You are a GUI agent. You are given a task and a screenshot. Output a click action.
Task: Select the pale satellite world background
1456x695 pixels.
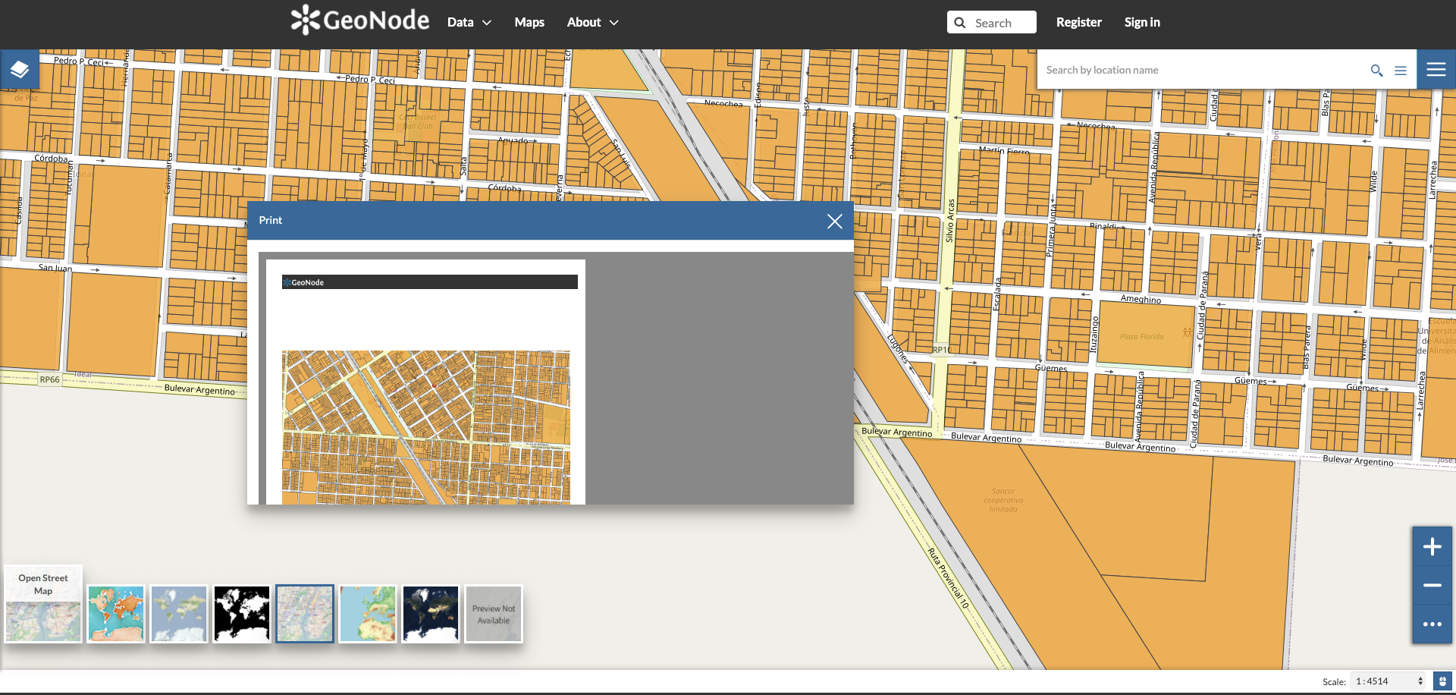179,614
